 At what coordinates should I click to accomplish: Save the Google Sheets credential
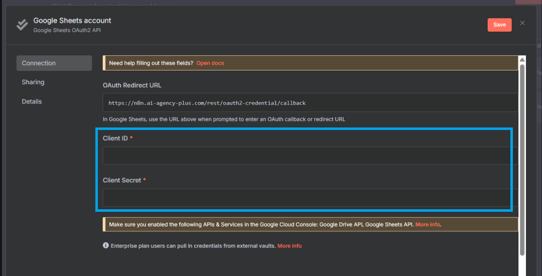click(499, 25)
